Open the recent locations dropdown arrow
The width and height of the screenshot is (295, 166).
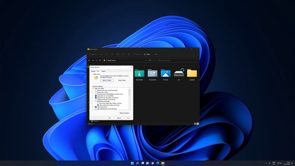pos(96,60)
